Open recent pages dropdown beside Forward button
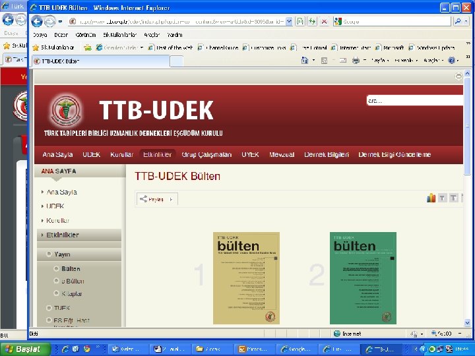475x356 pixels. 60,22
